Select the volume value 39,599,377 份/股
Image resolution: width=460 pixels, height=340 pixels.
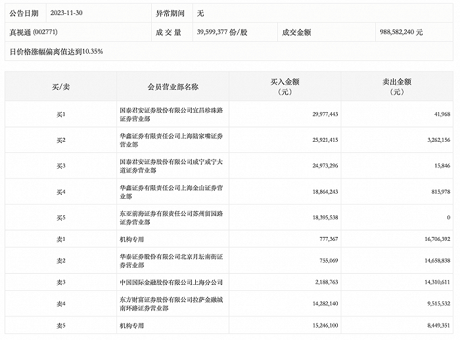222,32
